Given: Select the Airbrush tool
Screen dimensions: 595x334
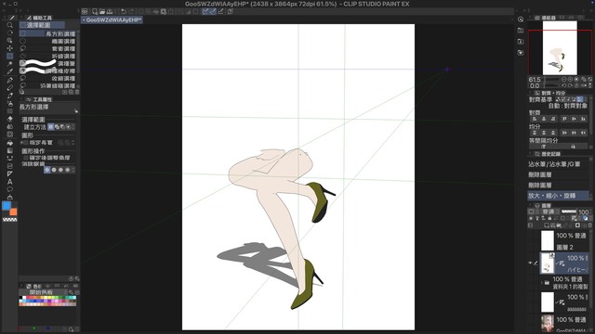Looking at the screenshot, I should (x=10, y=103).
